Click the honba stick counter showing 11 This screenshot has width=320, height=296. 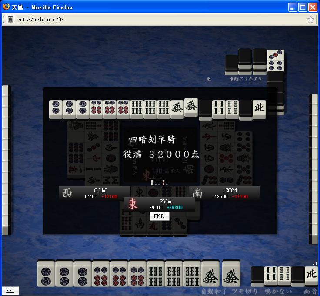click(155, 183)
